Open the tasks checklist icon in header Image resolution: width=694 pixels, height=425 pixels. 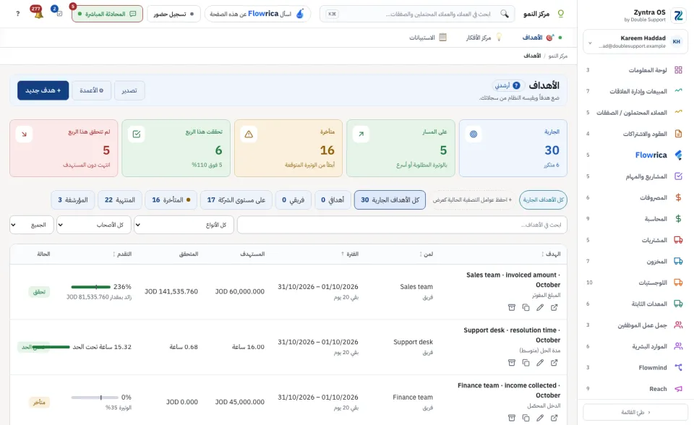pyautogui.click(x=58, y=12)
